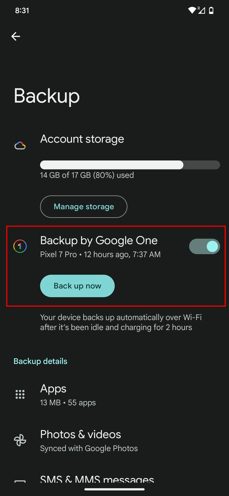
Task: Open Photos & videos backup item
Action: [89, 440]
